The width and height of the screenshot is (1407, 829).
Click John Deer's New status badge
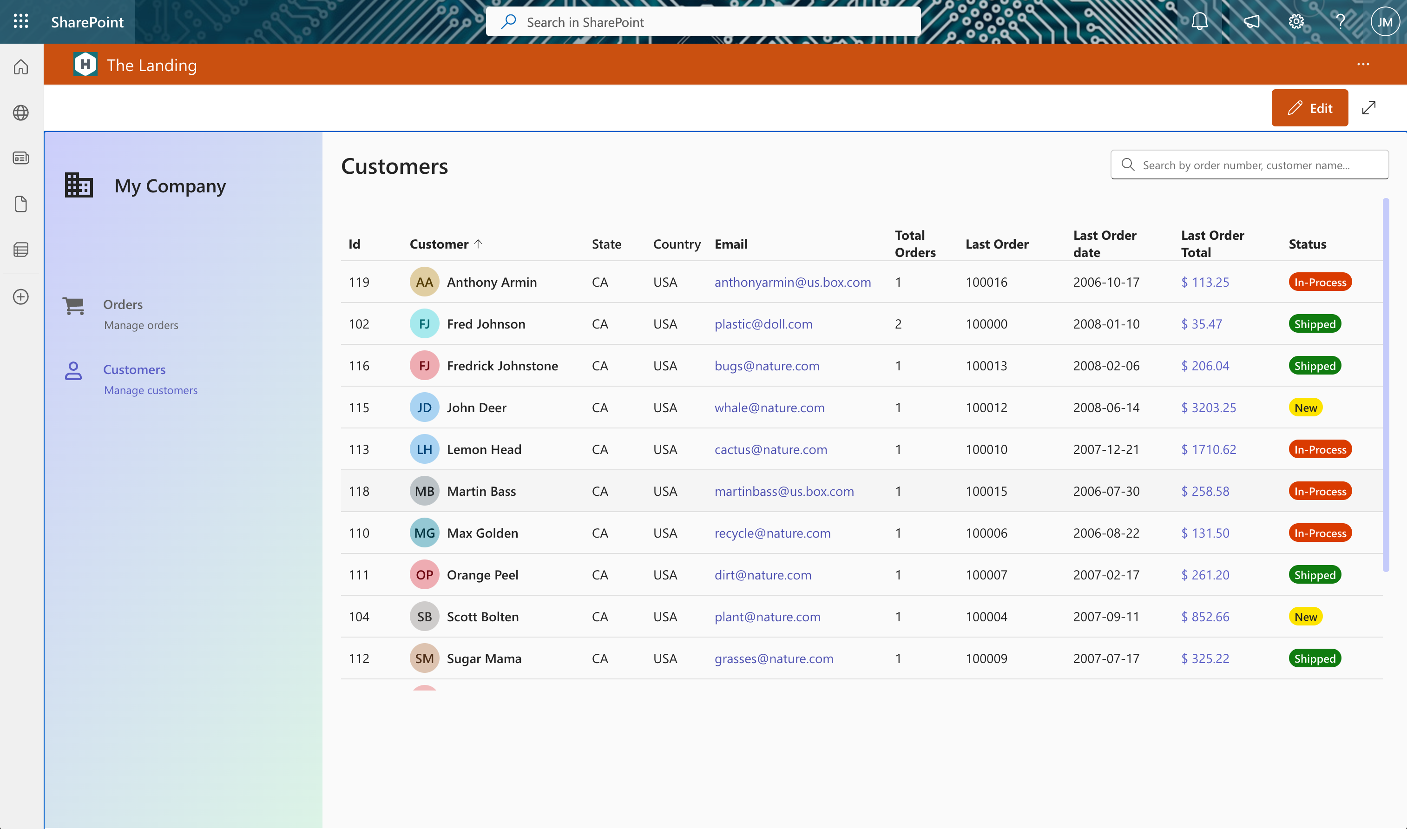coord(1305,408)
